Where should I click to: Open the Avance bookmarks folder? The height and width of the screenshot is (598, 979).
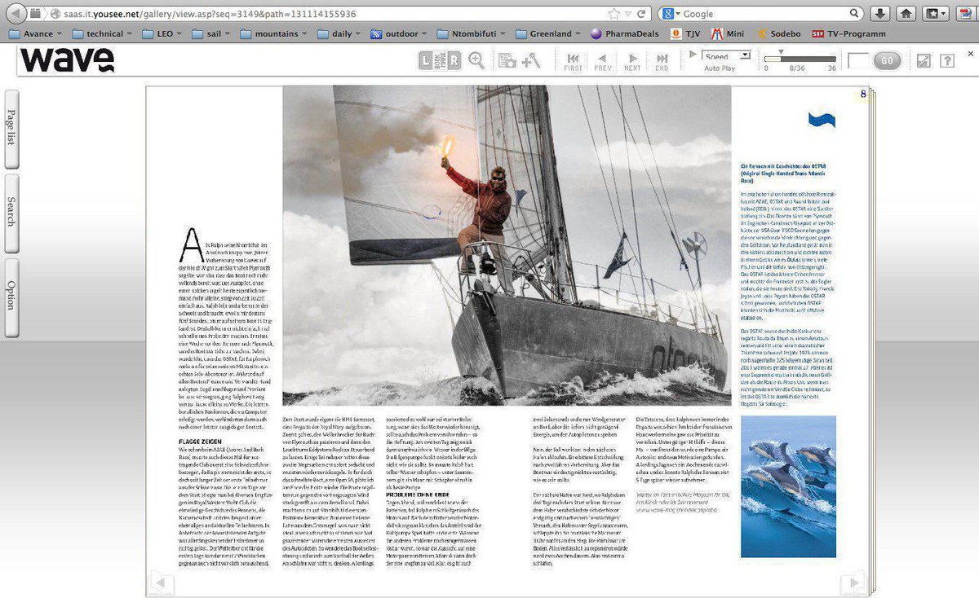34,33
